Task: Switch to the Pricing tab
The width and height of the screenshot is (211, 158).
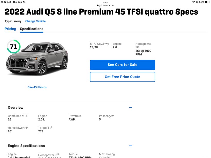Action: pyautogui.click(x=10, y=29)
